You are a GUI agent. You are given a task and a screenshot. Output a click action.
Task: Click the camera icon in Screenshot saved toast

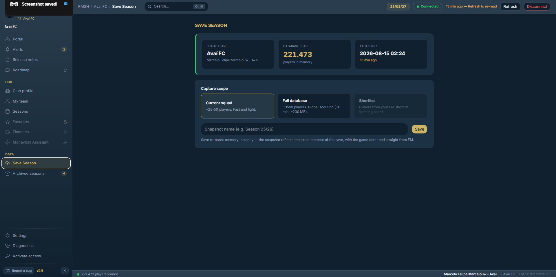[66, 4]
